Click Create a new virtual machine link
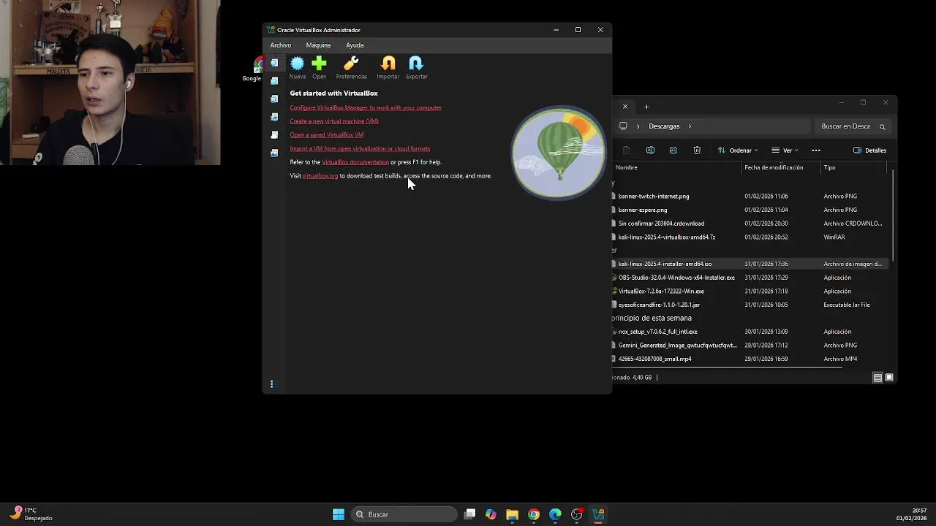The width and height of the screenshot is (936, 526). pyautogui.click(x=334, y=121)
